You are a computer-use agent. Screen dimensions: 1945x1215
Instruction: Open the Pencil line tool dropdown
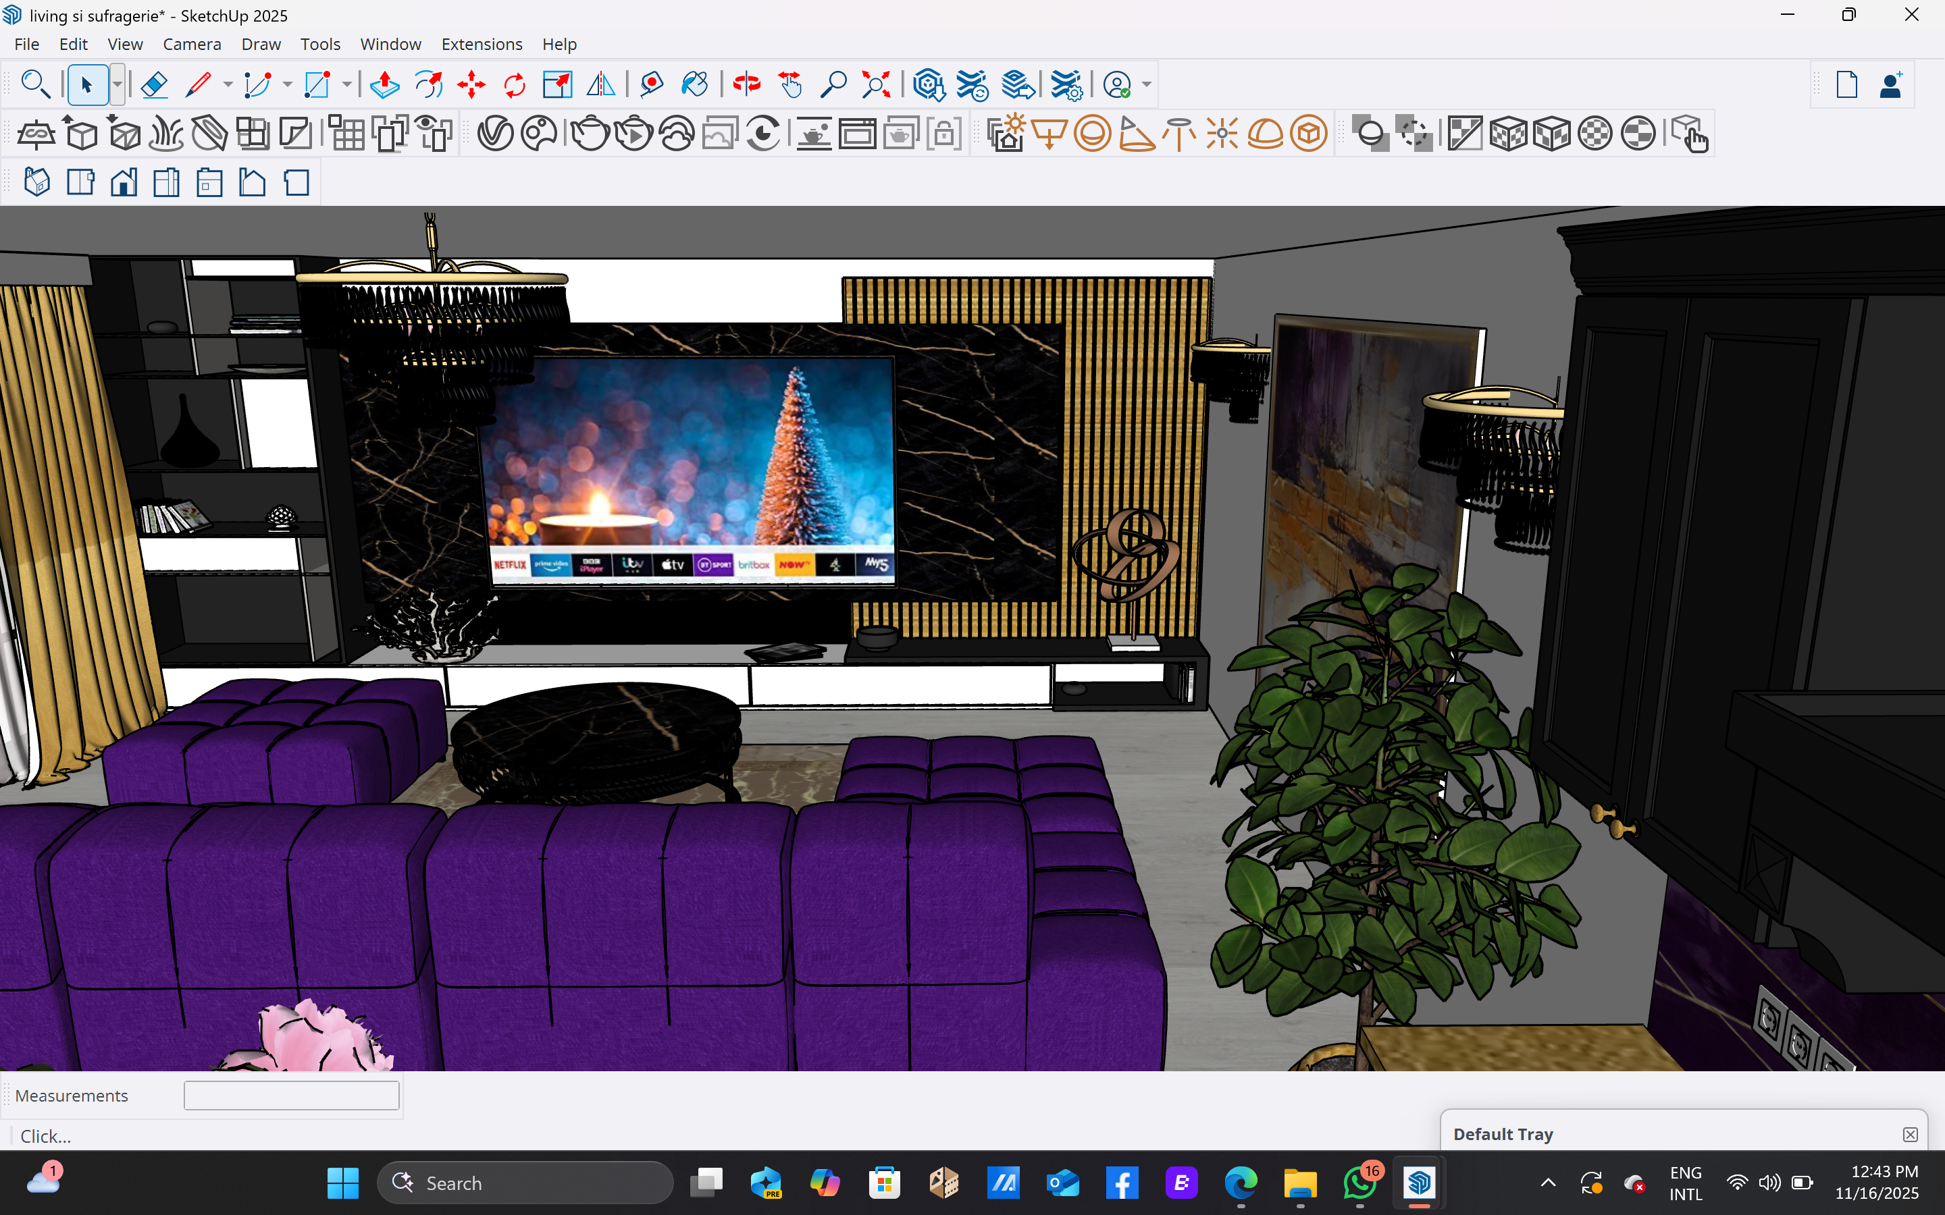[x=228, y=84]
